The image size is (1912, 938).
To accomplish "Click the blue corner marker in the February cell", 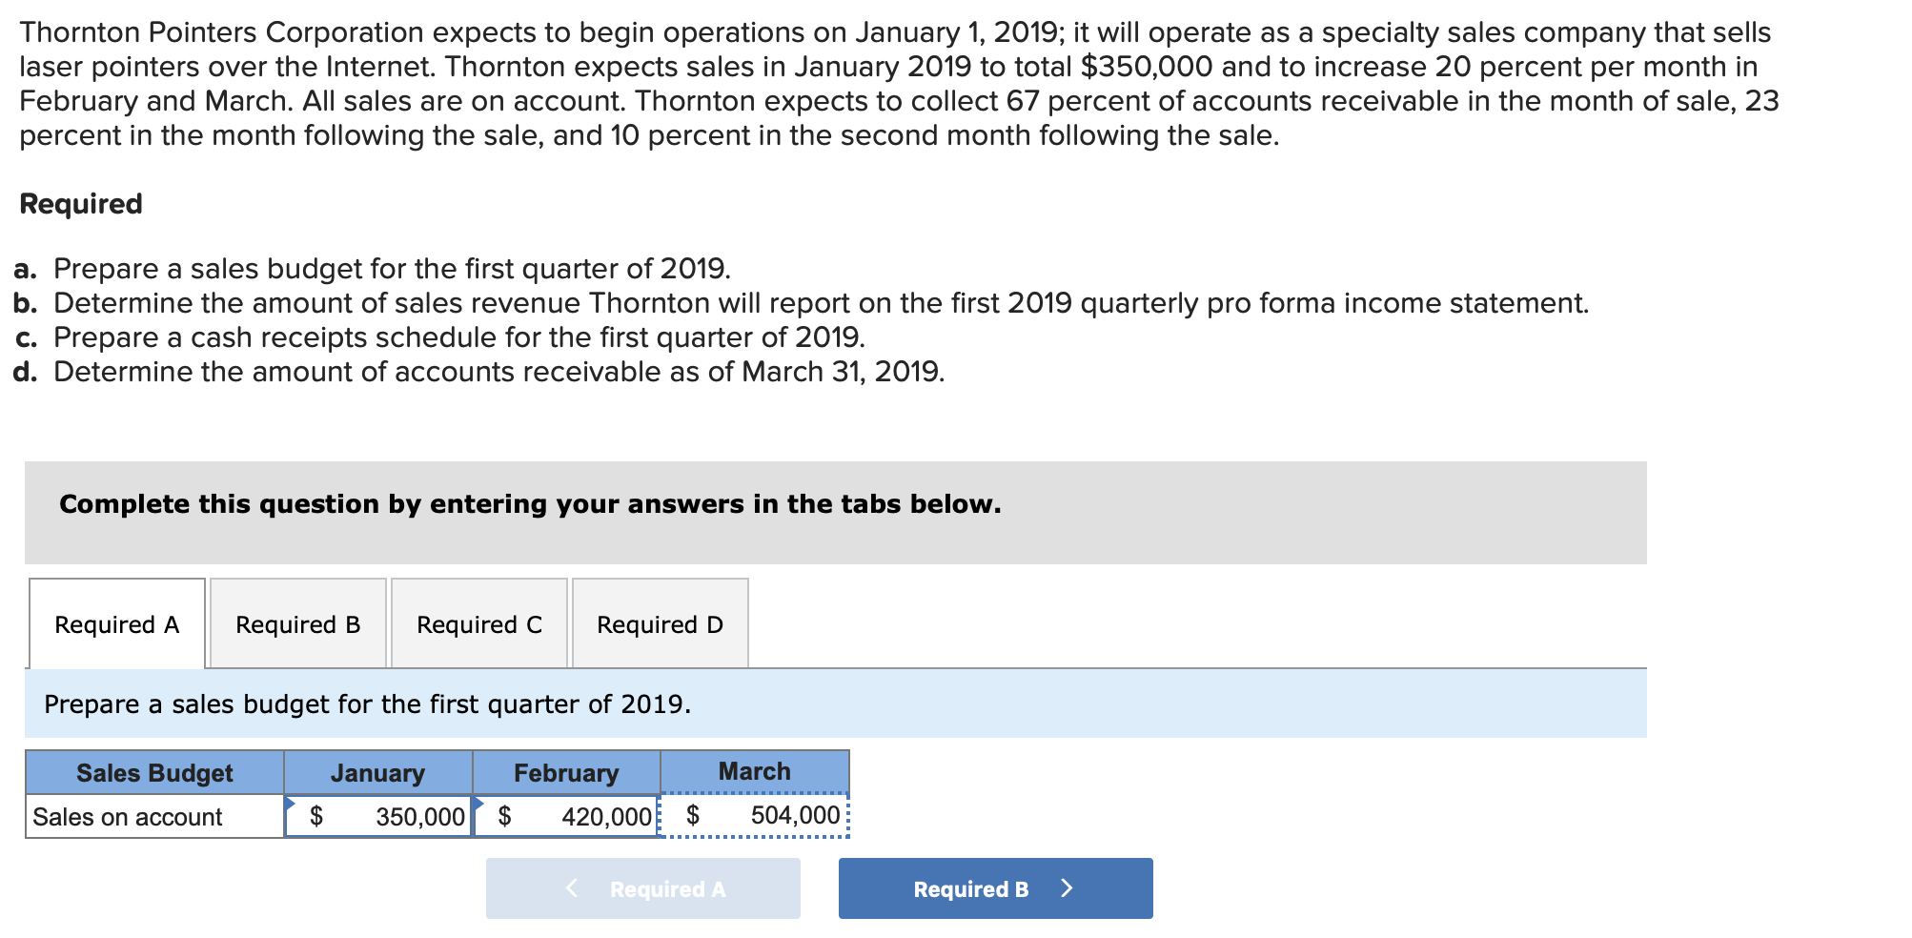I will click(477, 803).
